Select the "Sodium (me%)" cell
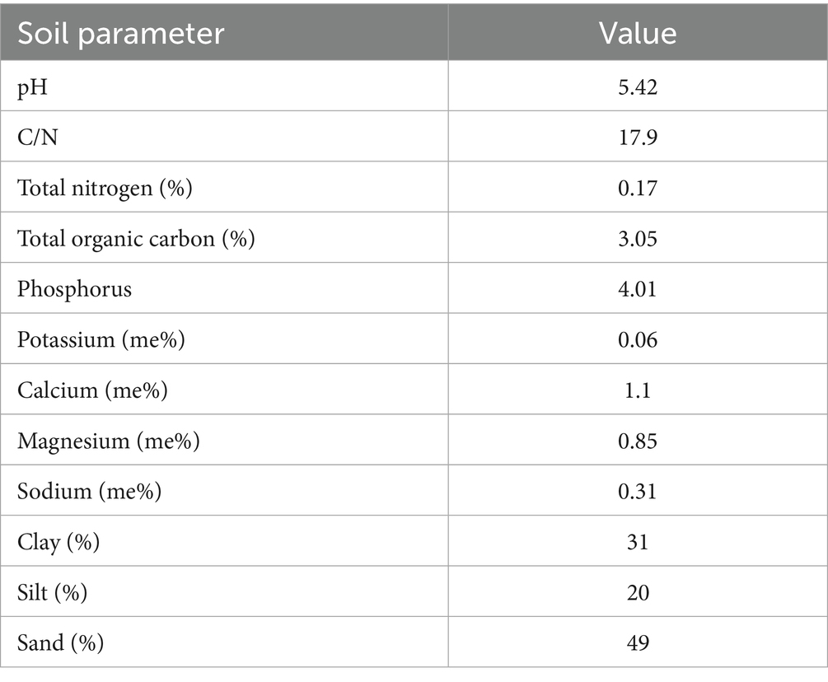The width and height of the screenshot is (828, 682). (89, 492)
